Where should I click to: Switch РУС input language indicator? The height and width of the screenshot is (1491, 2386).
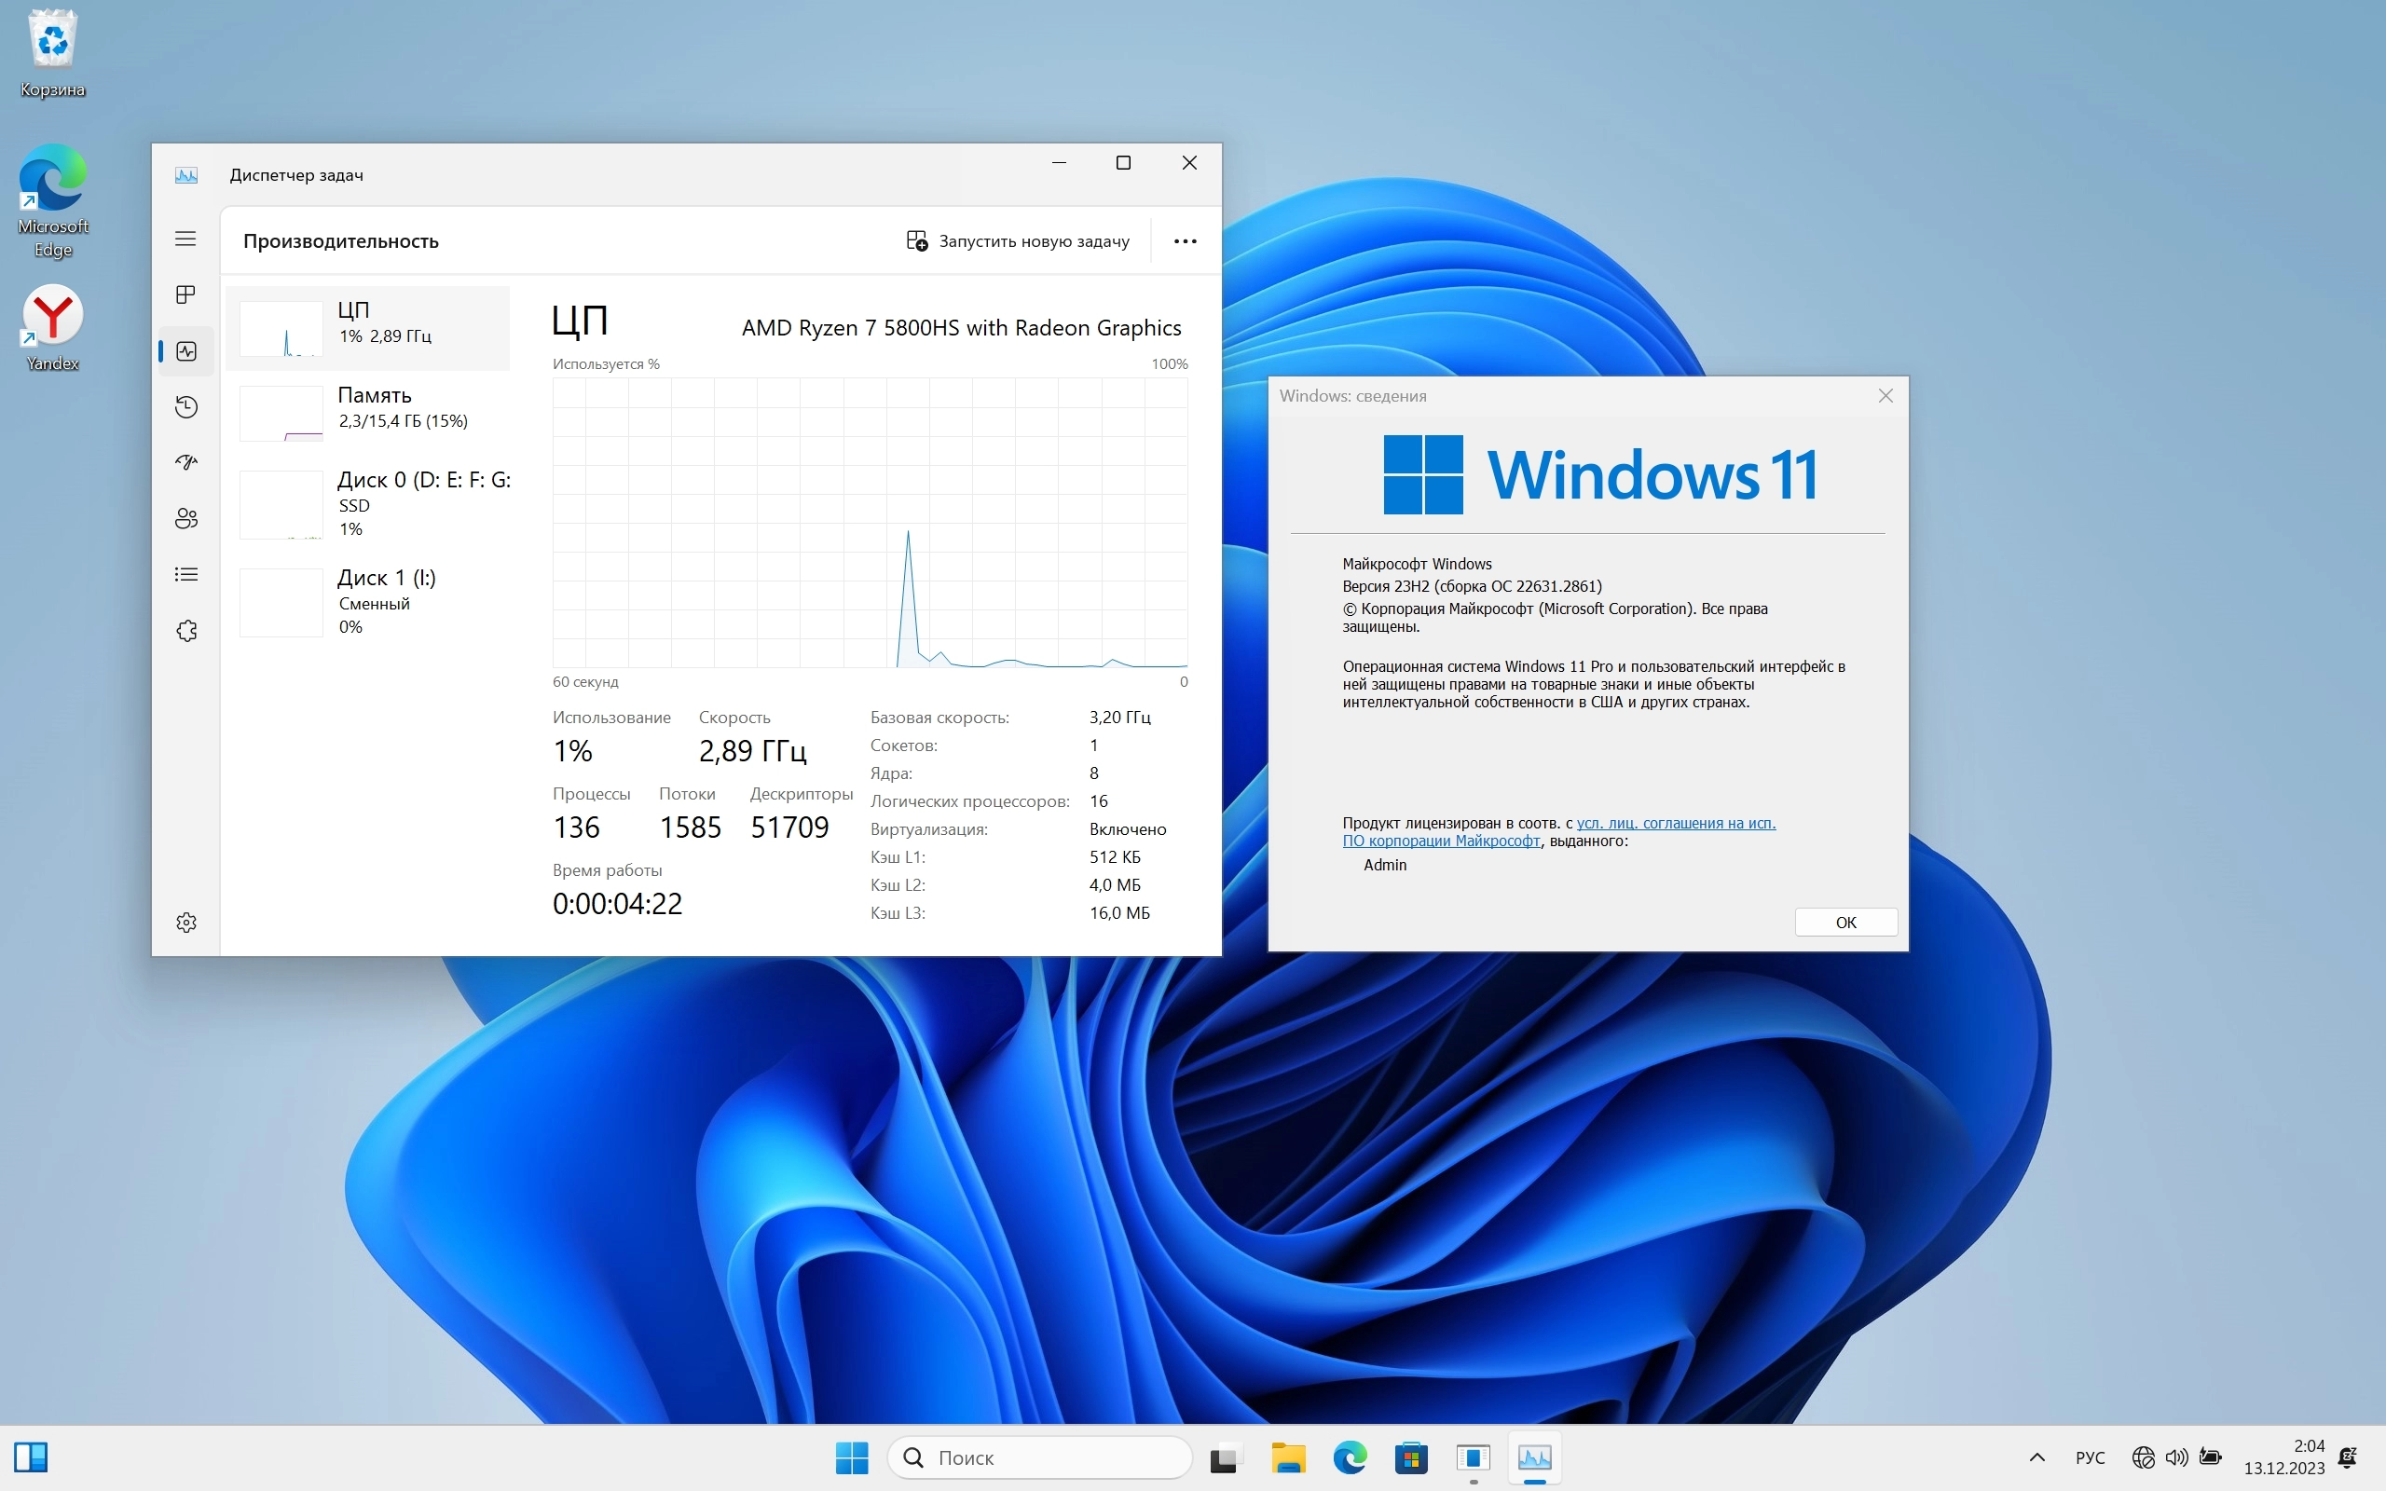[x=2090, y=1457]
